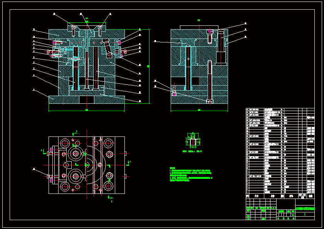Pick the small green dimensioned detail view
The width and height of the screenshot is (324, 229).
[x=193, y=140]
